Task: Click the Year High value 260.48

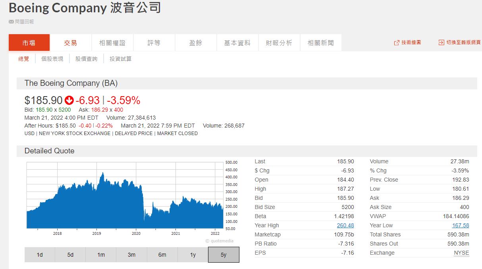Action: pyautogui.click(x=345, y=225)
